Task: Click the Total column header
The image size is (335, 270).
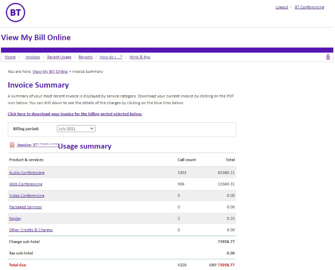Action: (x=230, y=160)
